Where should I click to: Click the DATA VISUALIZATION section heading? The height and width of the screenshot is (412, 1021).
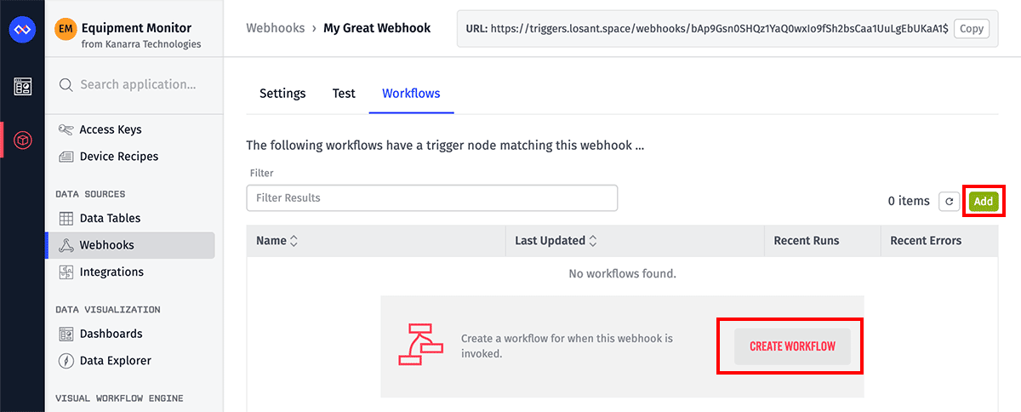(108, 310)
